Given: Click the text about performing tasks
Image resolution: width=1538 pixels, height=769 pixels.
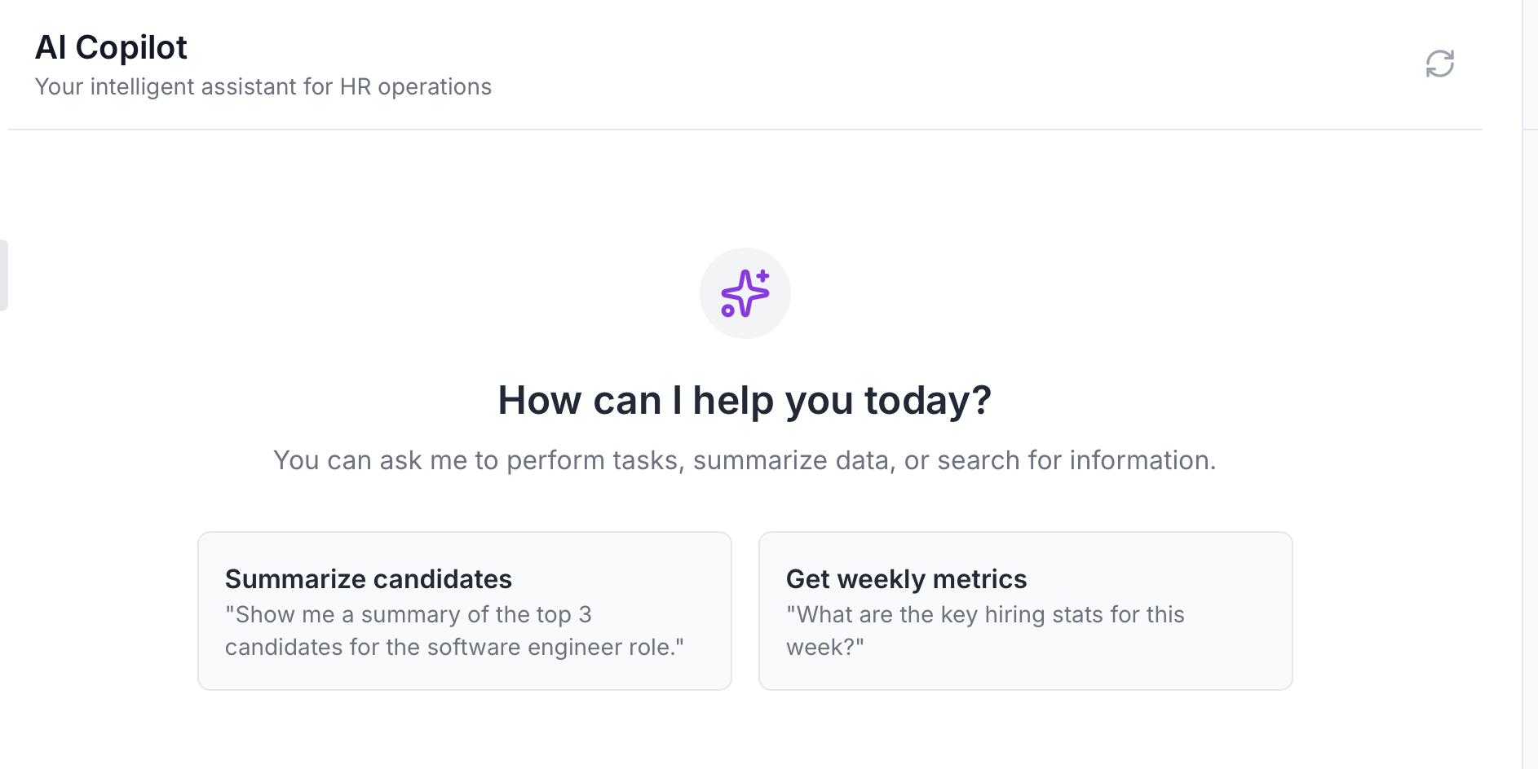Looking at the screenshot, I should point(745,460).
